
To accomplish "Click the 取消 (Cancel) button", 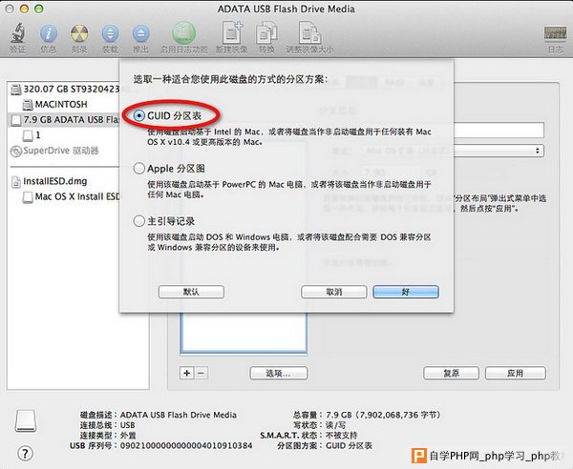I will coord(333,292).
